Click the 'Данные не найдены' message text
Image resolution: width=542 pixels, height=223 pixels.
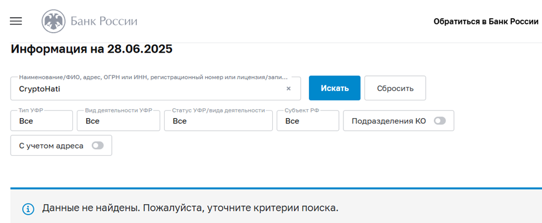click(x=190, y=209)
